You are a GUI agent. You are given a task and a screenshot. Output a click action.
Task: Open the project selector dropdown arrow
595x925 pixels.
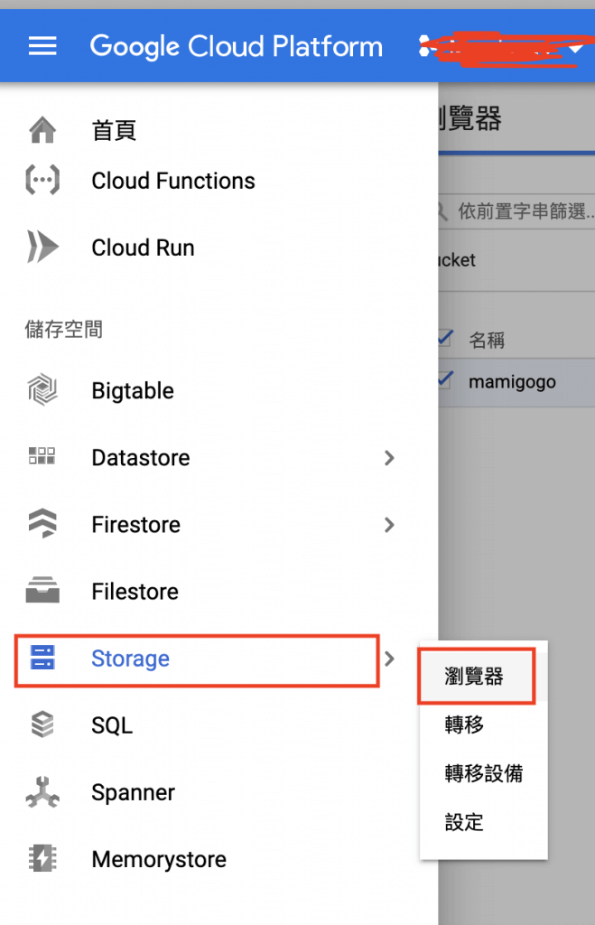[576, 49]
